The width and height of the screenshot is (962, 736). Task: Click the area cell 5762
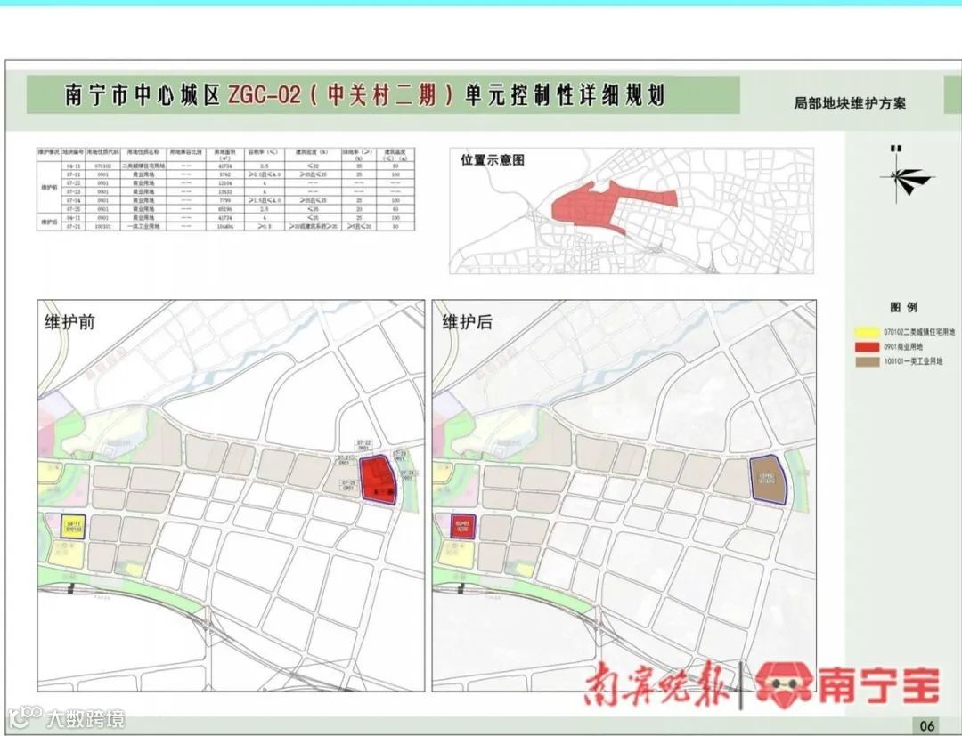(x=225, y=174)
